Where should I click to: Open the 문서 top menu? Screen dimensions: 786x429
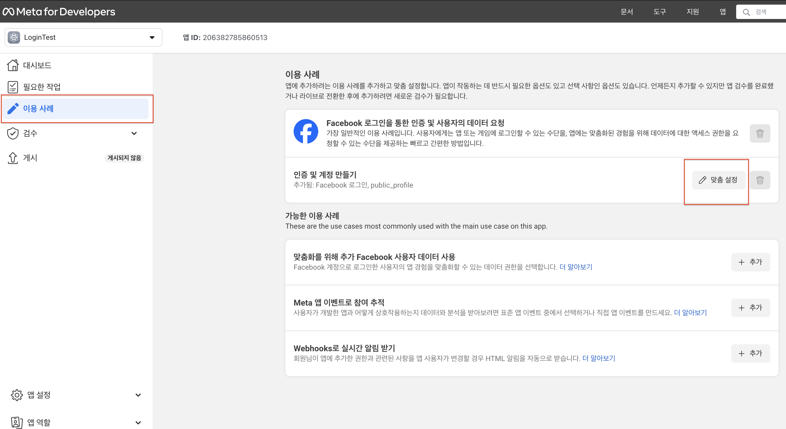click(627, 12)
